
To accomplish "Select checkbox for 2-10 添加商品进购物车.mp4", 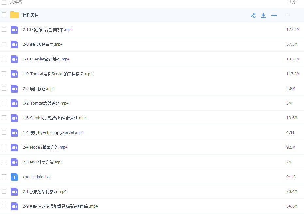I will tap(4, 29).
